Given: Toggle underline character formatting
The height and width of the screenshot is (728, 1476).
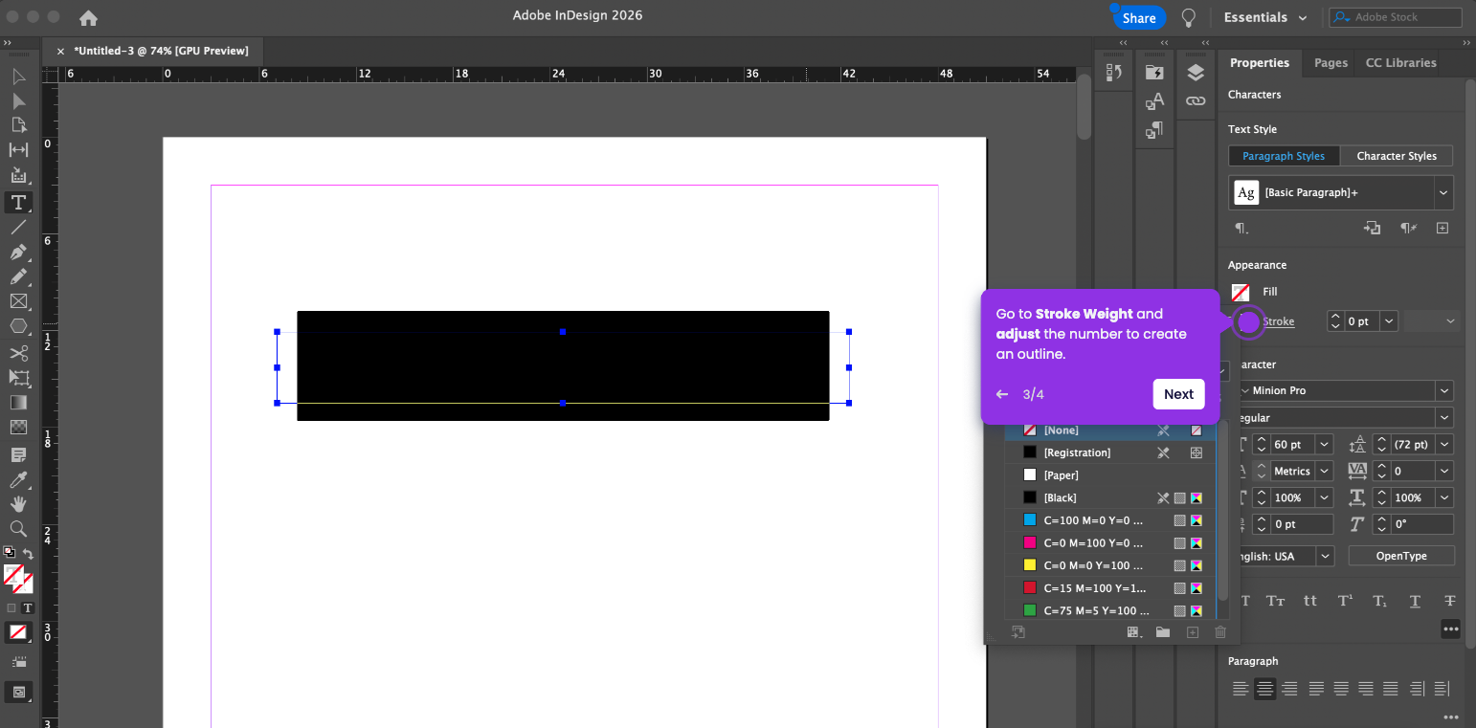Looking at the screenshot, I should point(1416,601).
